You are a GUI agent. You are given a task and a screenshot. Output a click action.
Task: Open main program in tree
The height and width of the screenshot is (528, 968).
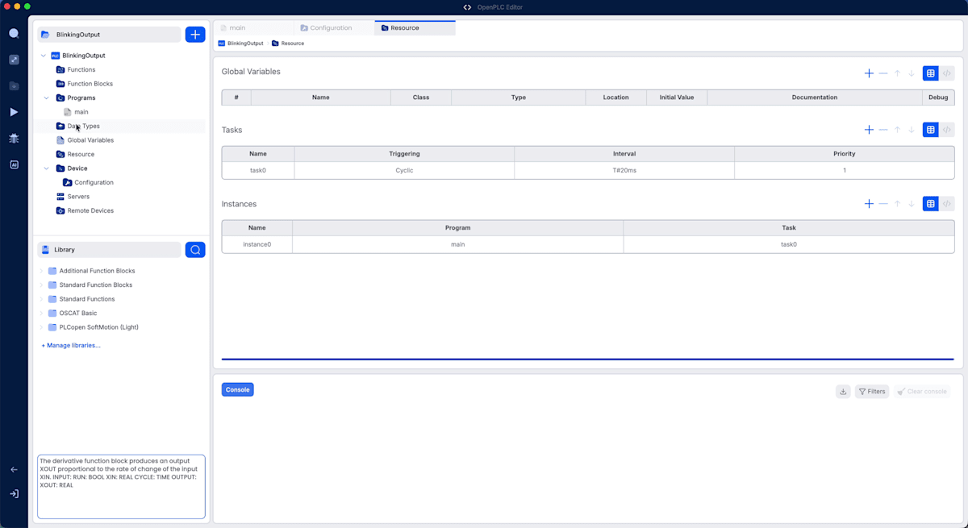click(81, 112)
